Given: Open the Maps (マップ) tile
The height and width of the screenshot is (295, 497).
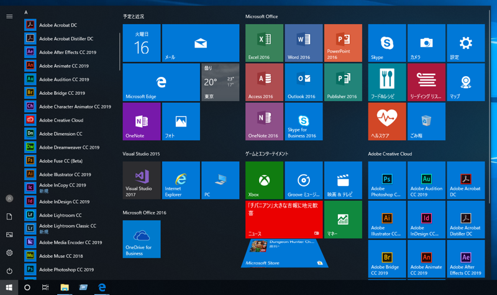Looking at the screenshot, I should coord(465,82).
